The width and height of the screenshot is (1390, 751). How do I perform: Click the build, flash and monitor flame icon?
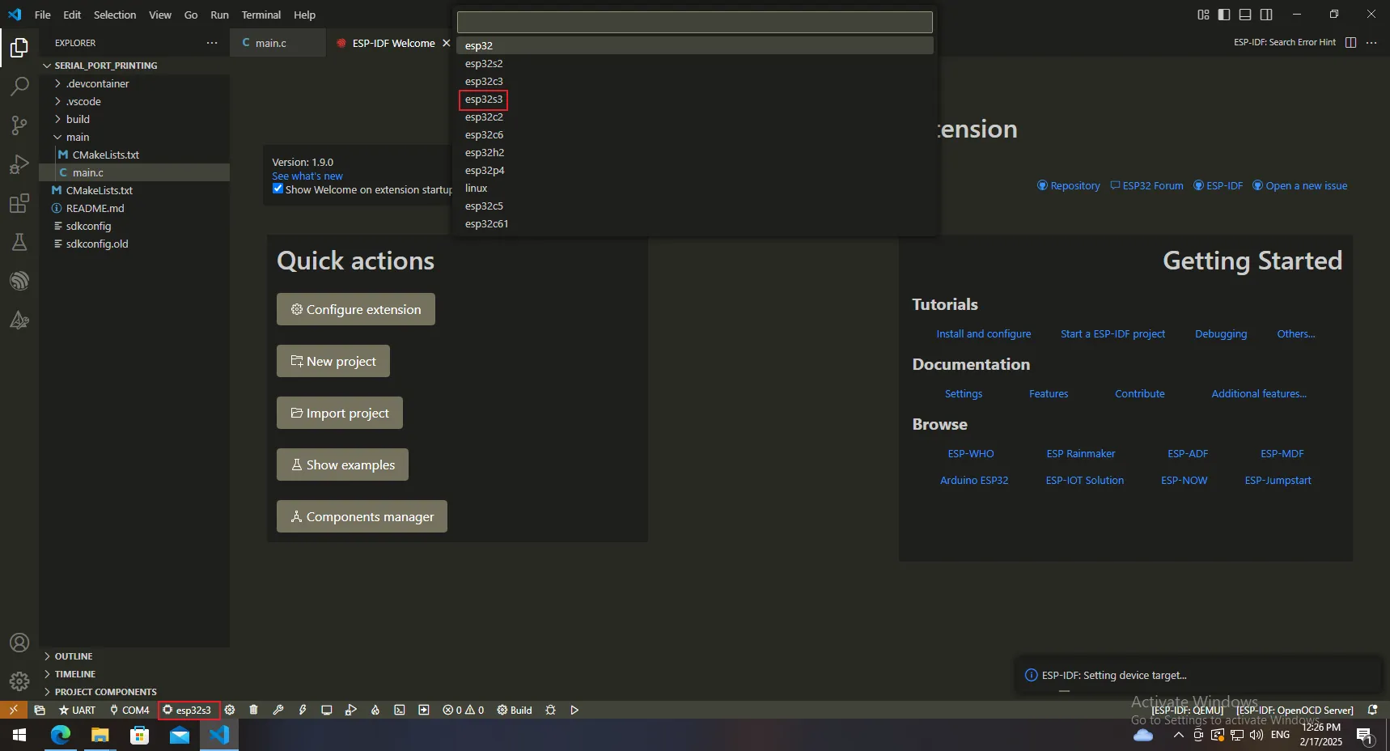tap(375, 710)
